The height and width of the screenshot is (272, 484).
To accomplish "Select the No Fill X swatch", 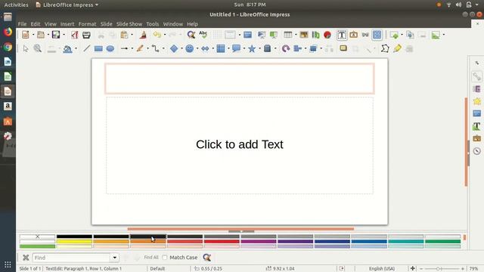I will (x=37, y=236).
